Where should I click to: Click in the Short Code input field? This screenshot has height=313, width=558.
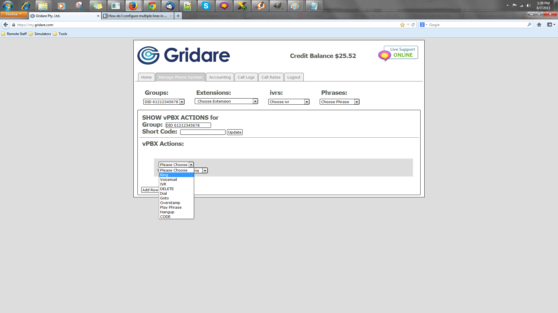click(x=203, y=132)
